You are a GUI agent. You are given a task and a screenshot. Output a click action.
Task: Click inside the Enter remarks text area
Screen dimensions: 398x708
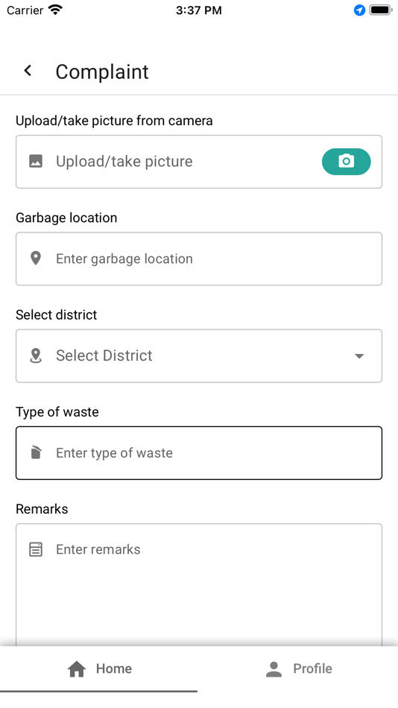coord(199,585)
